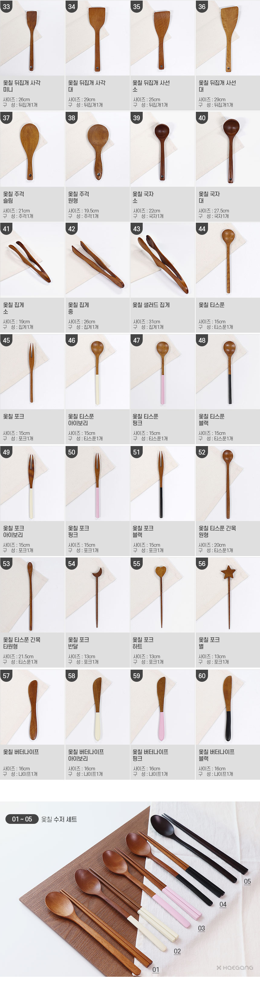Click the 옻칠 수저 세트 heading
This screenshot has width=260, height=981.
pos(59,819)
